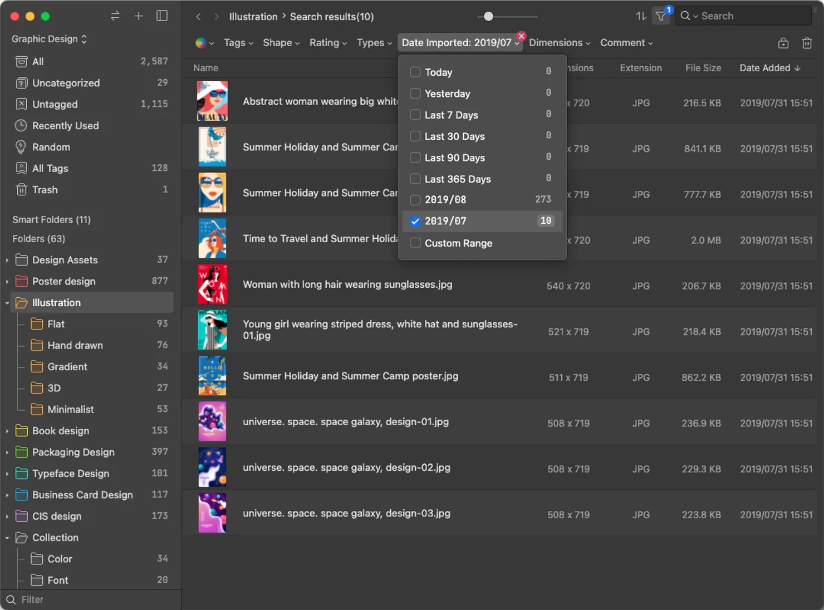Expand the Book design folder
The width and height of the screenshot is (824, 610).
[x=7, y=431]
